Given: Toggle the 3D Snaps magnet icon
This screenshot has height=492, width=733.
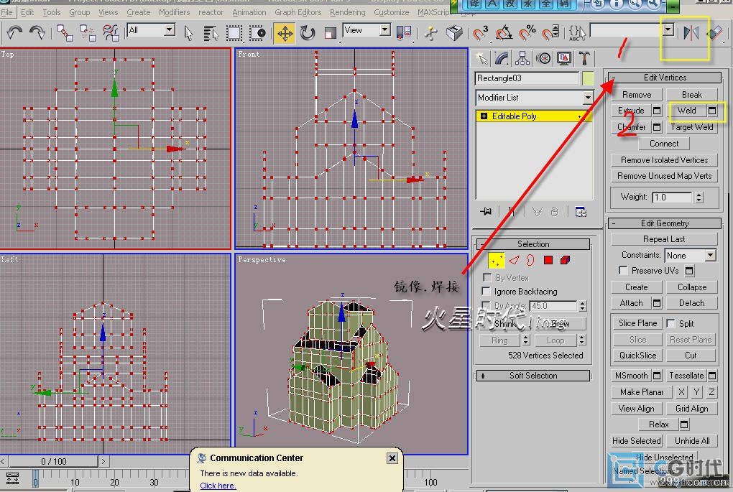Looking at the screenshot, I should pyautogui.click(x=480, y=33).
